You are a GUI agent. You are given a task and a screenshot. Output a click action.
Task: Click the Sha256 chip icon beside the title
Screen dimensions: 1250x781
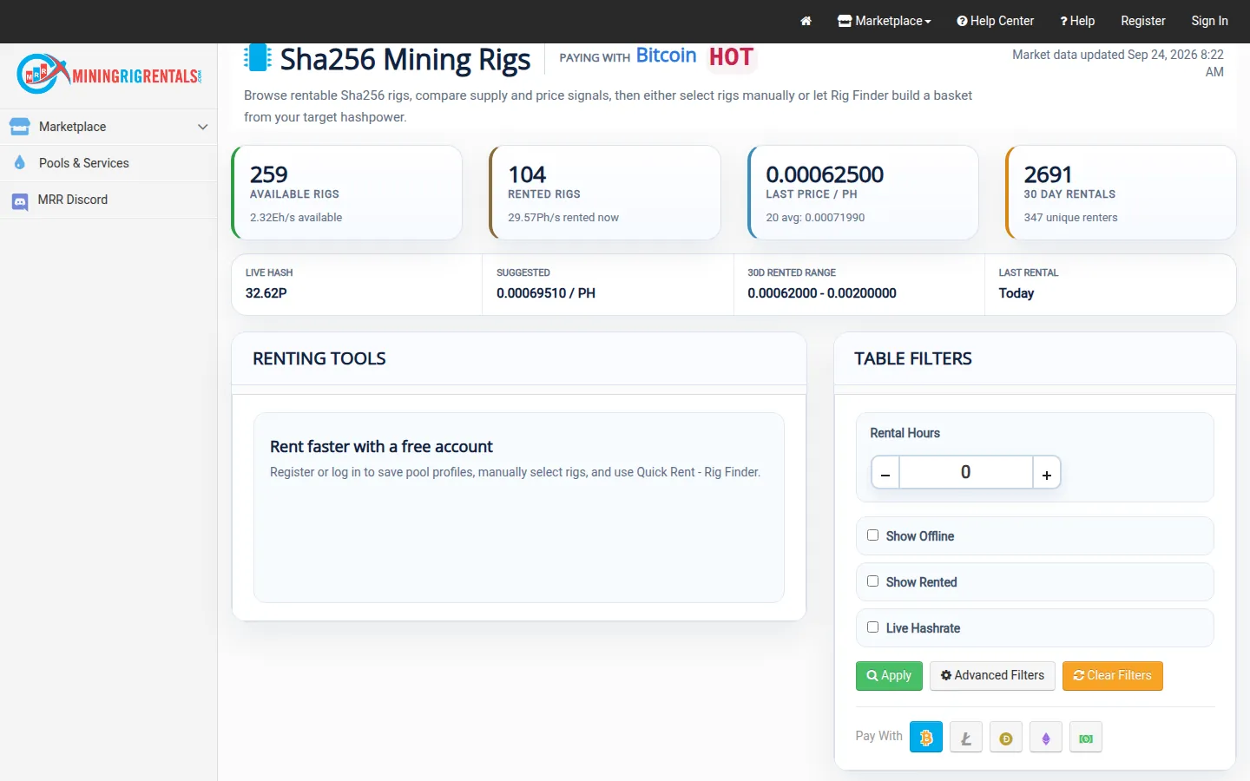pos(258,57)
